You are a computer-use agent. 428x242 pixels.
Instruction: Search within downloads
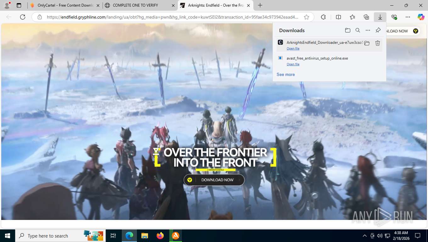click(358, 30)
